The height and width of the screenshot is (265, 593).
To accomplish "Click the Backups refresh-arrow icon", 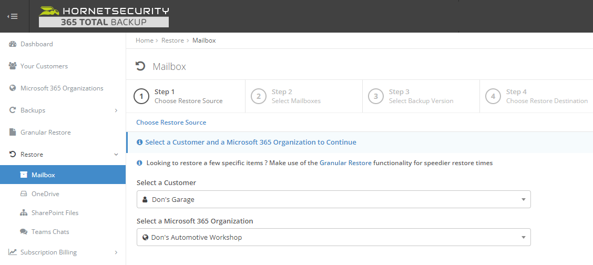I will click(x=13, y=110).
